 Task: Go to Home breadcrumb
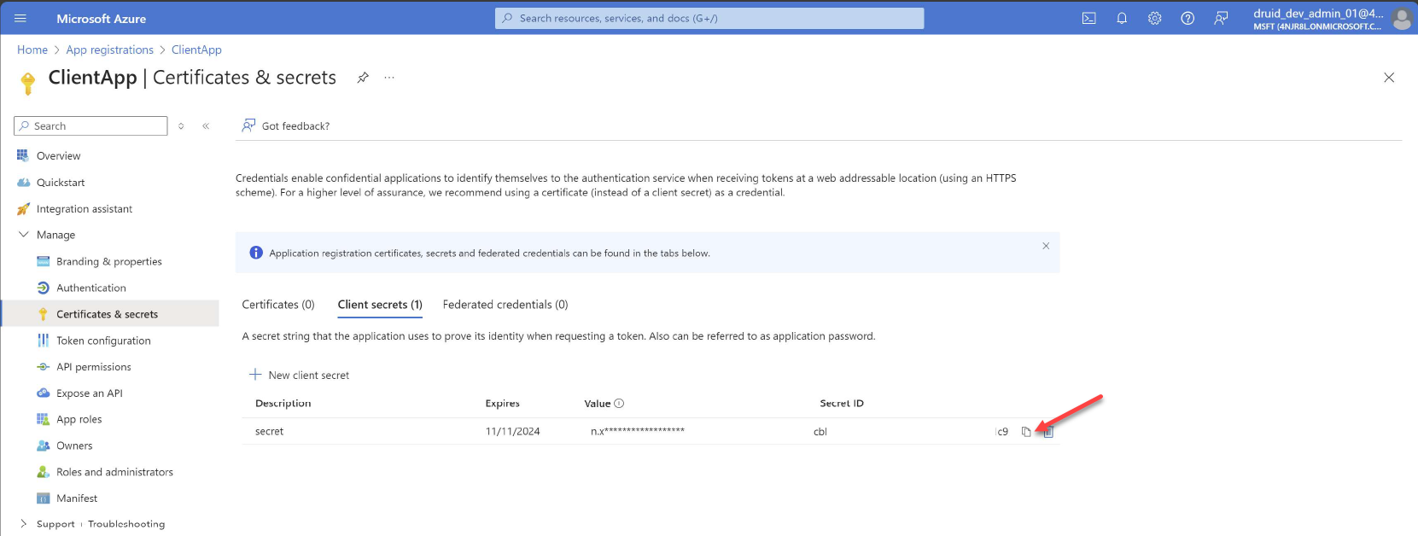pyautogui.click(x=32, y=50)
